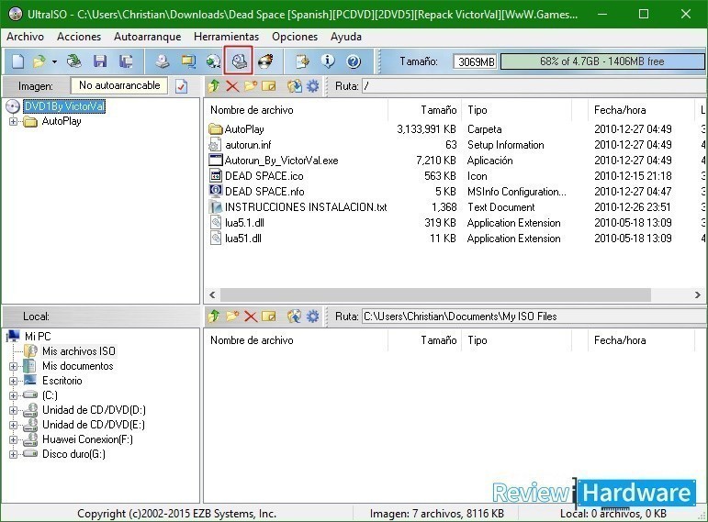Screen dimensions: 708x522
Task: Click the burn CD/DVD image flame icon
Action: point(265,61)
